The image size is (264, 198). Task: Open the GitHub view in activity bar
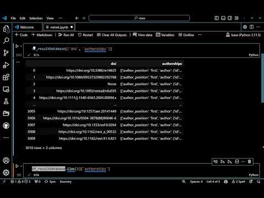coord(6,125)
